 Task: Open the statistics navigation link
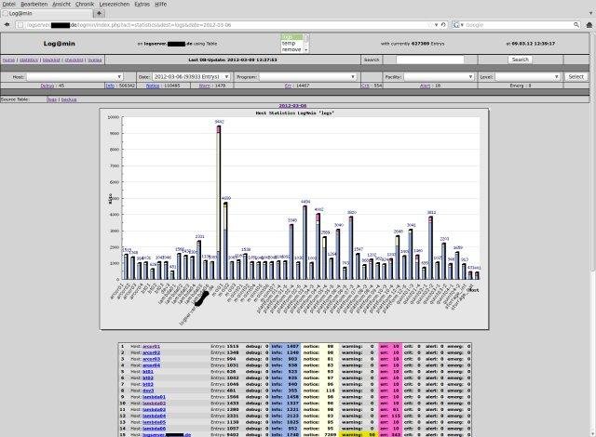[x=27, y=60]
